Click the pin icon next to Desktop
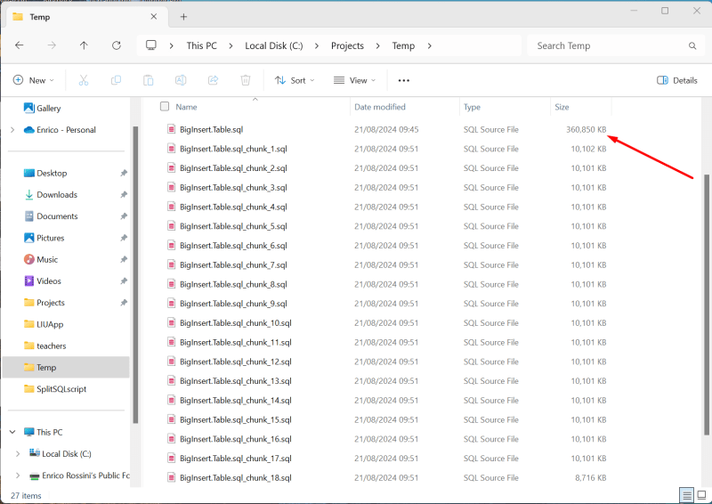This screenshot has width=712, height=504. click(124, 173)
